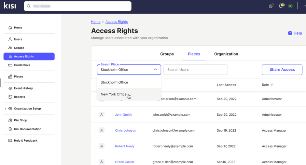Viewport: 306px width, 165px height.
Task: Click the avatar icon for John Smith
Action: 102,115
